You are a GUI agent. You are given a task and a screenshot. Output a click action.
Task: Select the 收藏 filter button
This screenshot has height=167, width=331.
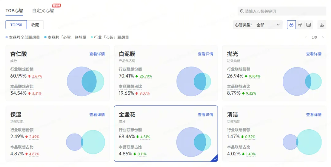tap(35, 25)
